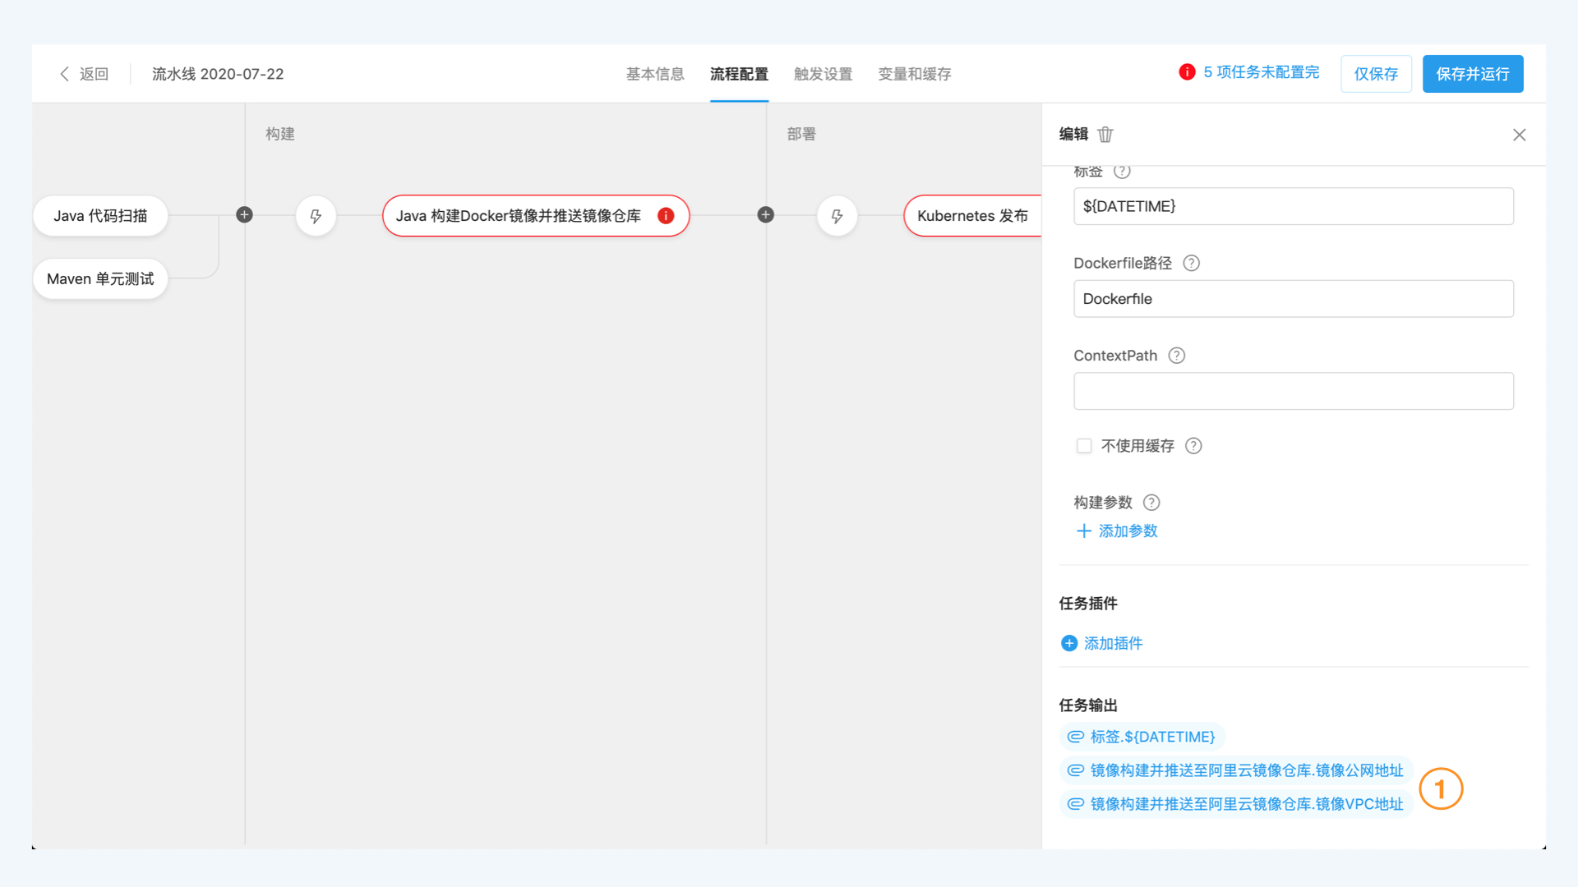Go back using the 返回 arrow
The width and height of the screenshot is (1578, 887).
(x=65, y=74)
